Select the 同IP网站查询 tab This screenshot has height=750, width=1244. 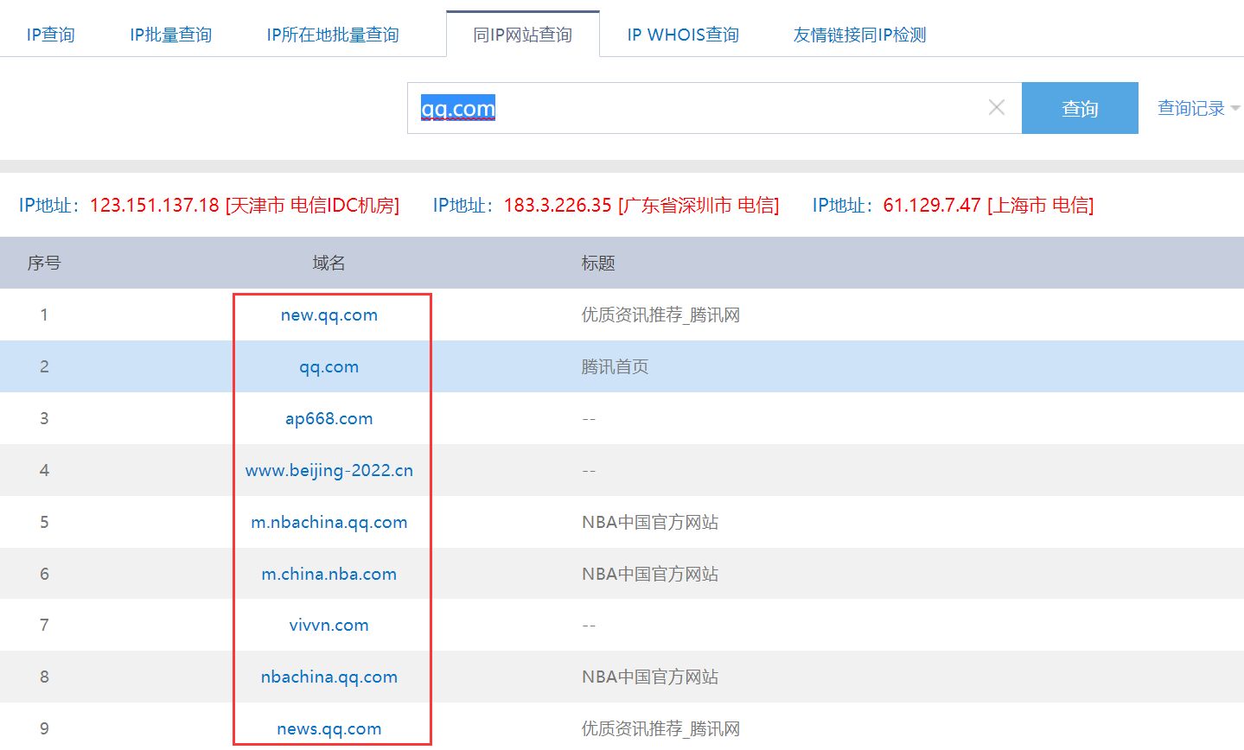click(x=523, y=35)
